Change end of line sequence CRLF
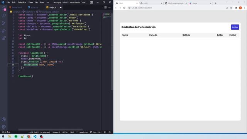Screen dimensions: 247x139 [72, 132]
